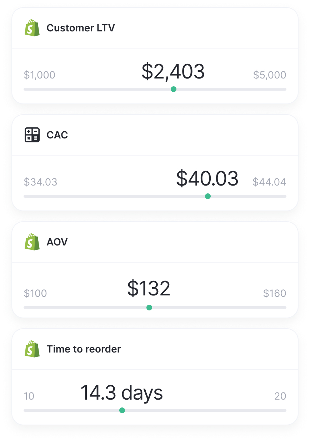Viewport: 310px width, 441px height.
Task: Click the Time to reorder title
Action: click(x=84, y=349)
